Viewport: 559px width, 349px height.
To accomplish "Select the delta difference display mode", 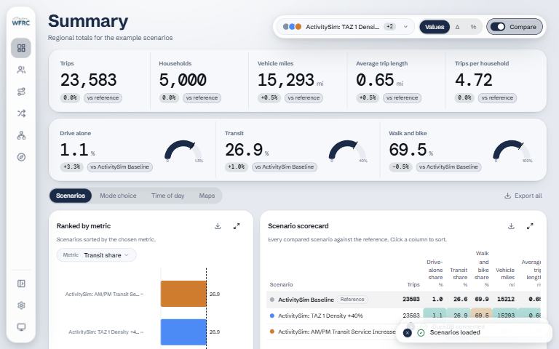I will click(457, 27).
